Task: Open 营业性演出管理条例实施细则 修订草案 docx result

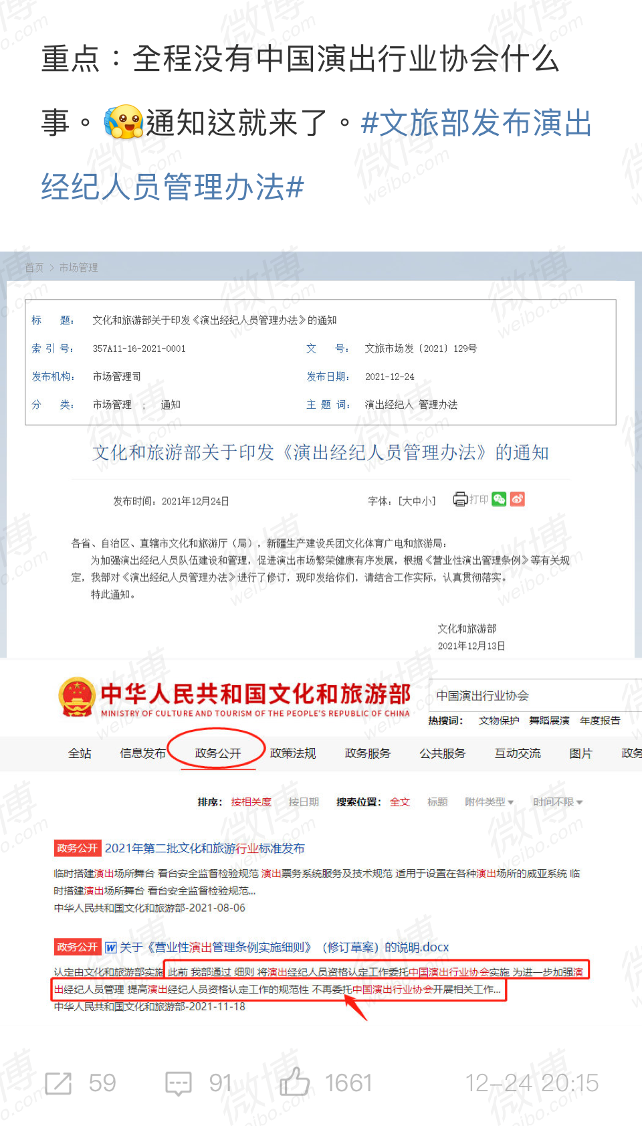Action: point(284,947)
